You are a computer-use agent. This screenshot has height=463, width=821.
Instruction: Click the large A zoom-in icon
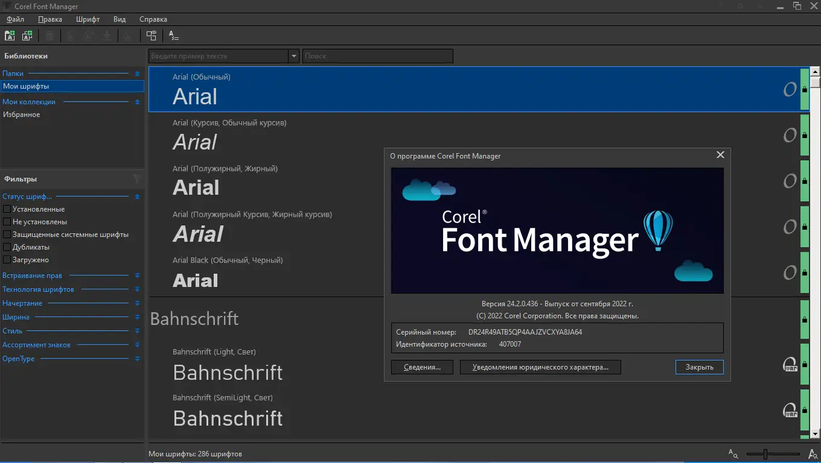point(813,453)
